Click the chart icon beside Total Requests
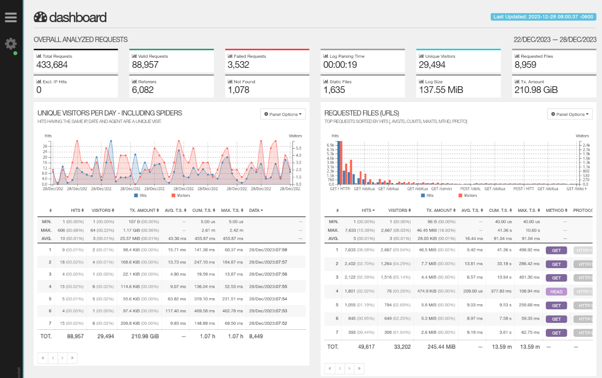602x378 pixels. (39, 56)
